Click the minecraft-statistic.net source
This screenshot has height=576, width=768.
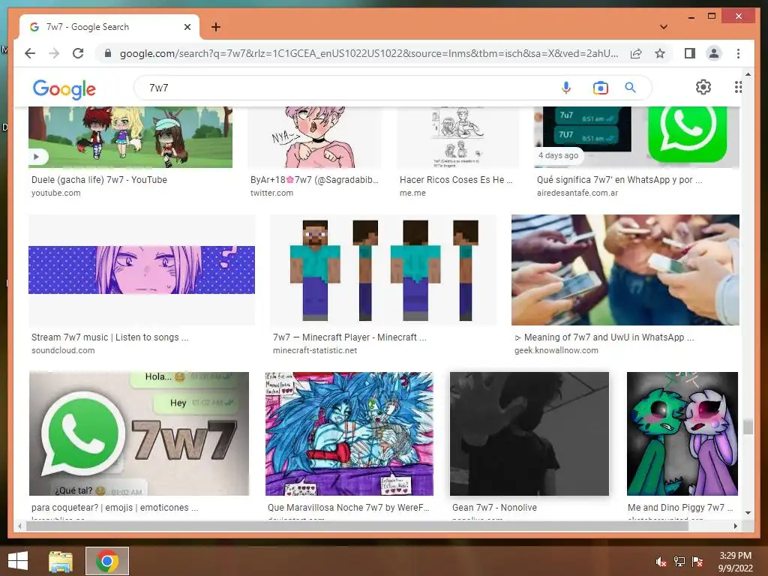click(x=314, y=351)
